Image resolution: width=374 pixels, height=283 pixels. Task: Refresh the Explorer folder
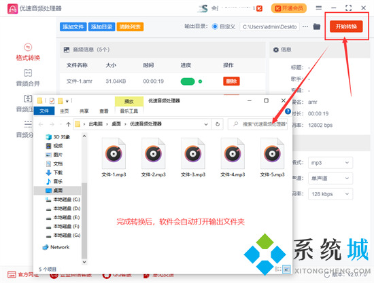218,124
